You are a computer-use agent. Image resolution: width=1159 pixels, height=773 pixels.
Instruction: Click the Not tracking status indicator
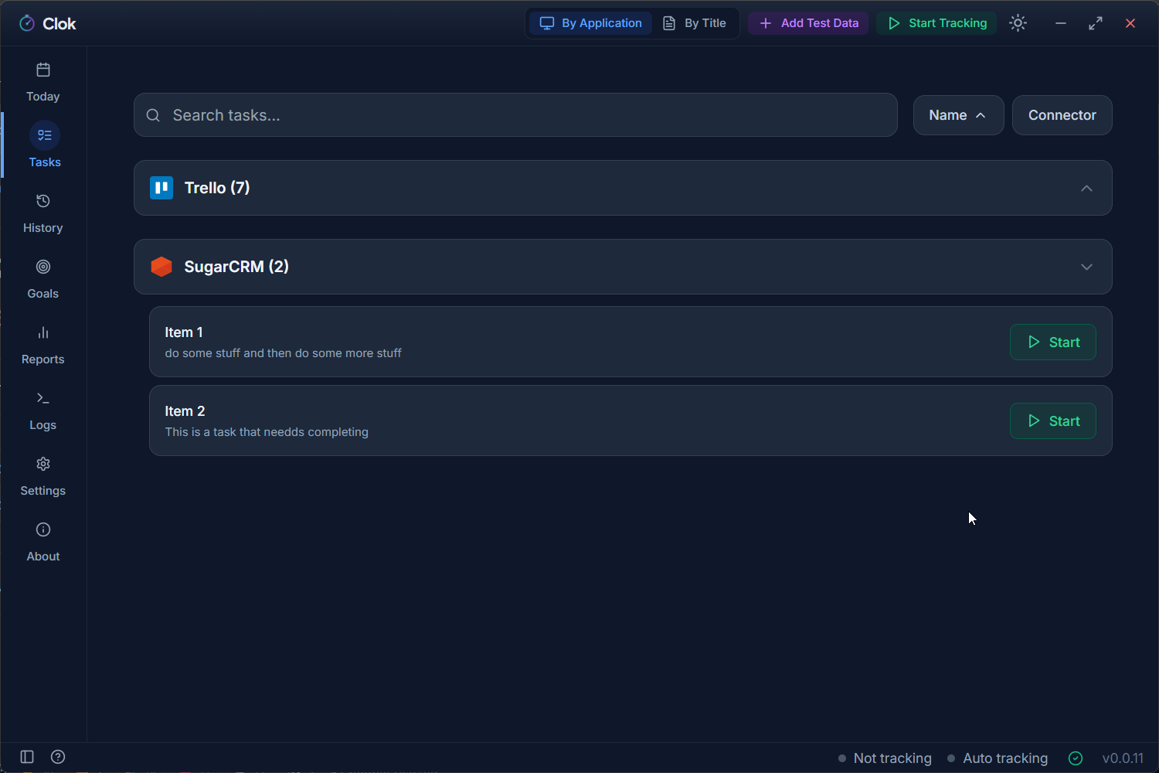pyautogui.click(x=885, y=758)
